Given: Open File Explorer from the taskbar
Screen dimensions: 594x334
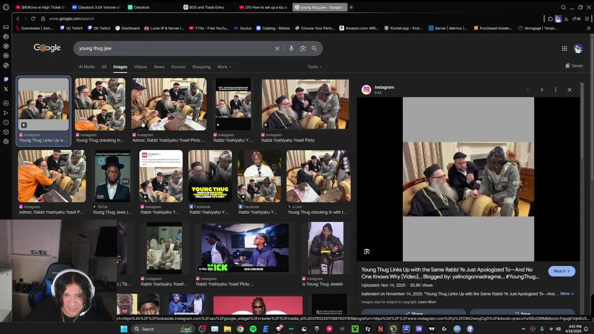Looking at the screenshot, I should coord(227,329).
